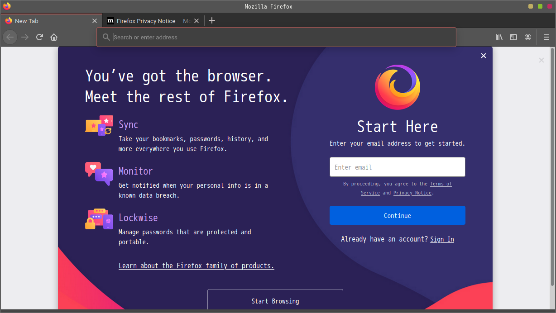Dismiss the onboarding overlay with white X
This screenshot has height=313, width=556.
pos(484,56)
